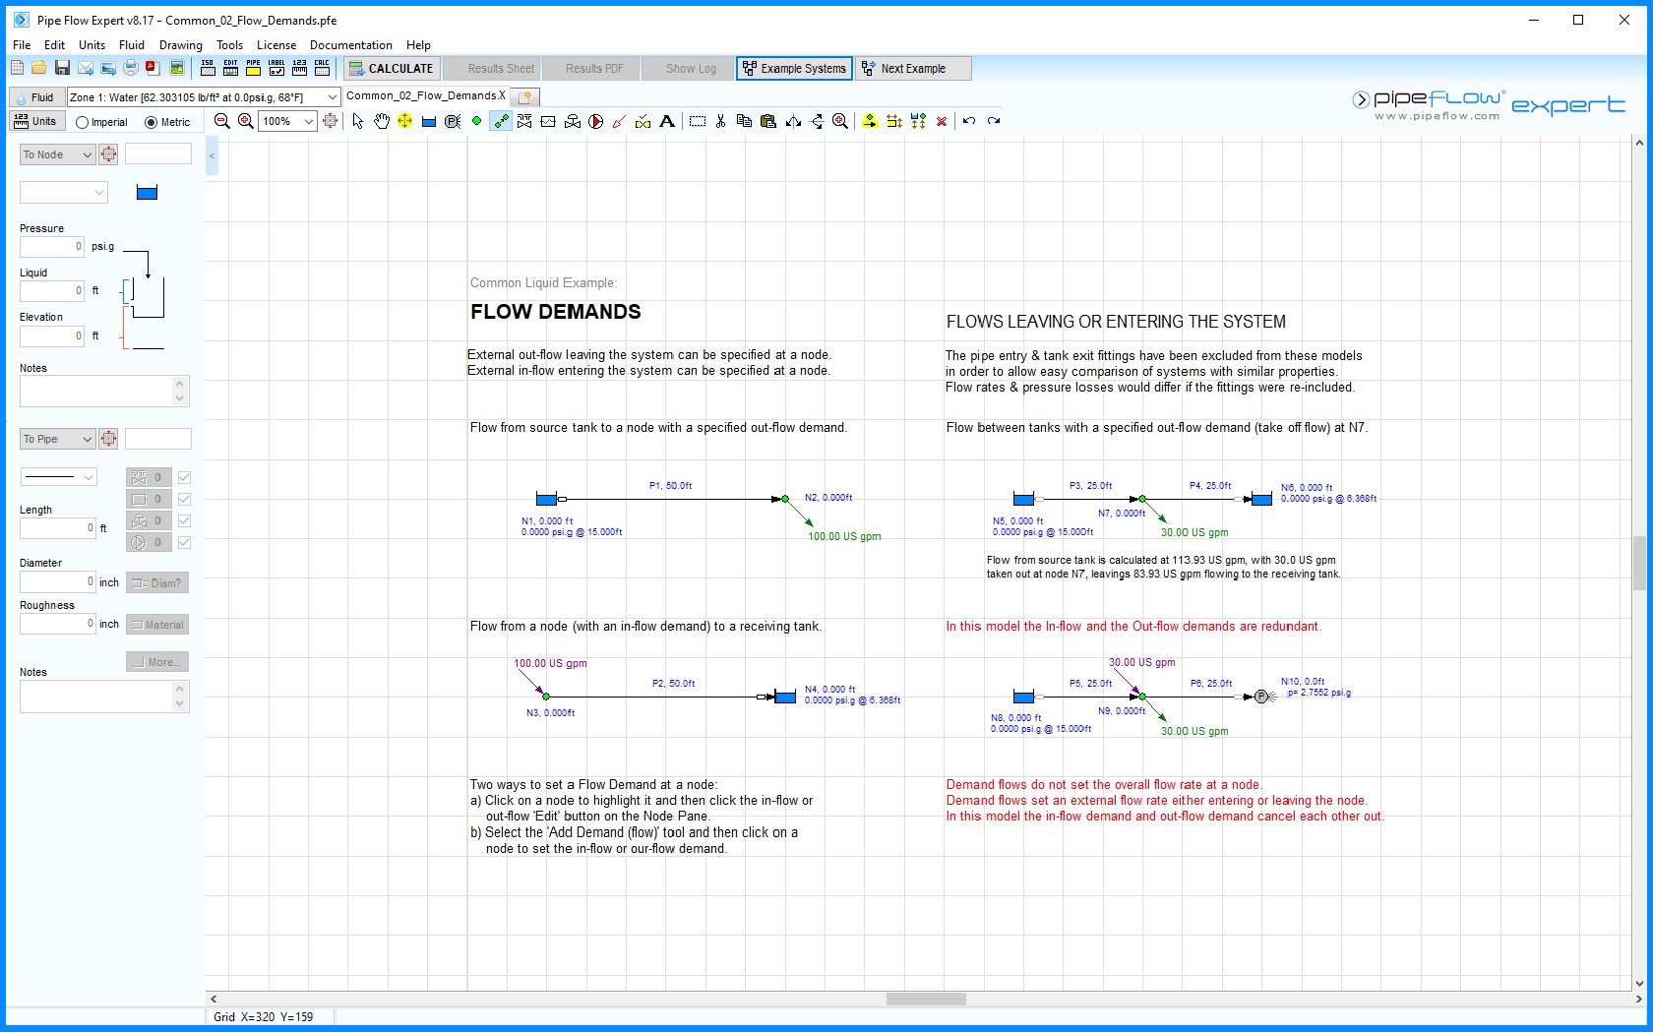This screenshot has width=1653, height=1032.
Task: Click the new blank grid icon
Action: (x=17, y=68)
